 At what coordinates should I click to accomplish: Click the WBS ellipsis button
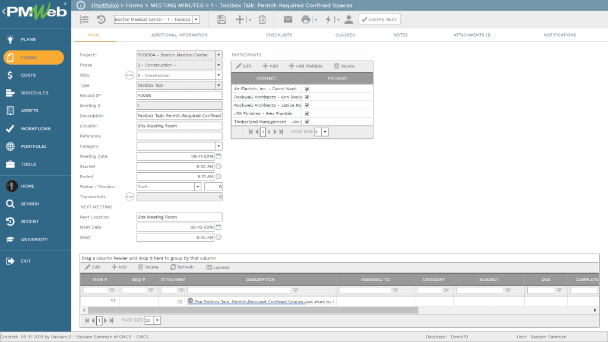[129, 75]
